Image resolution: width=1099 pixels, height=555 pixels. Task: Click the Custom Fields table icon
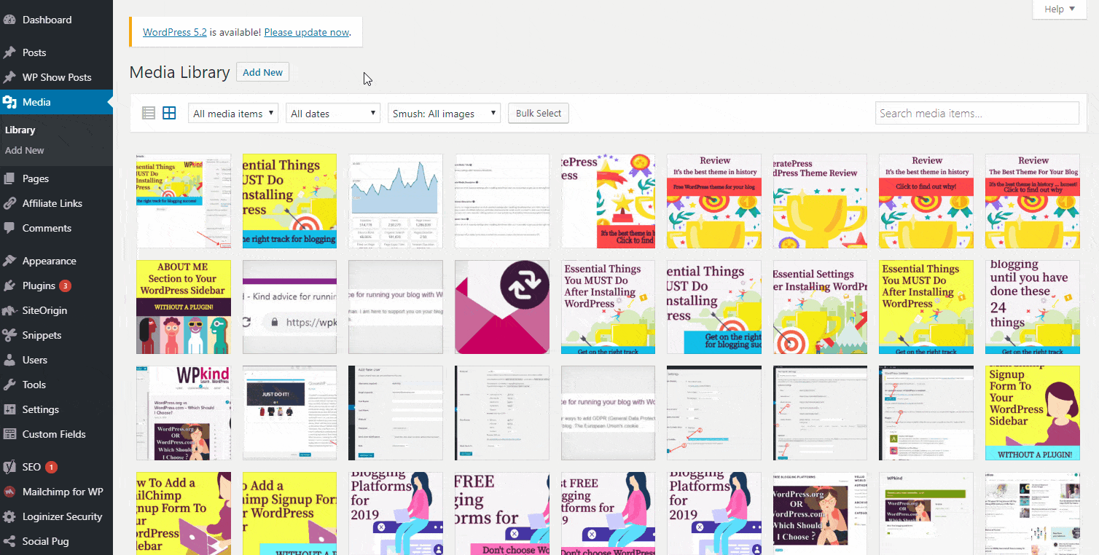9,434
